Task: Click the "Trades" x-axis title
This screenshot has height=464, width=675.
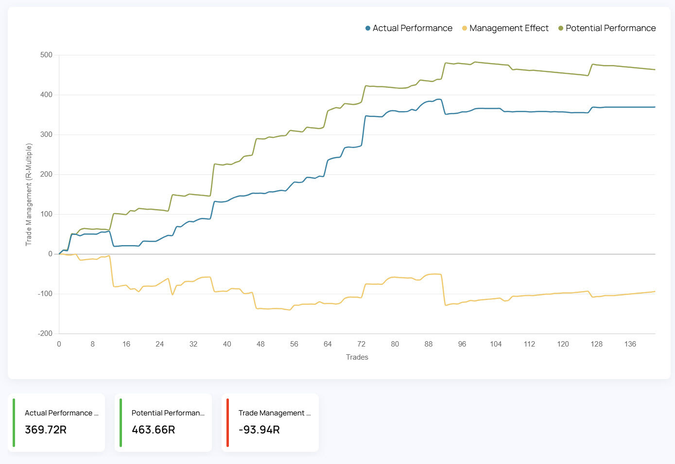Action: (357, 357)
